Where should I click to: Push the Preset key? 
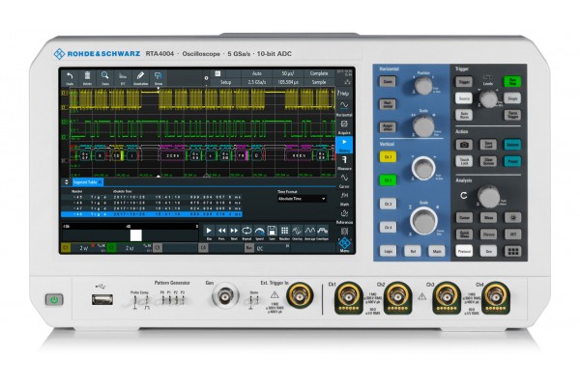coord(512,161)
